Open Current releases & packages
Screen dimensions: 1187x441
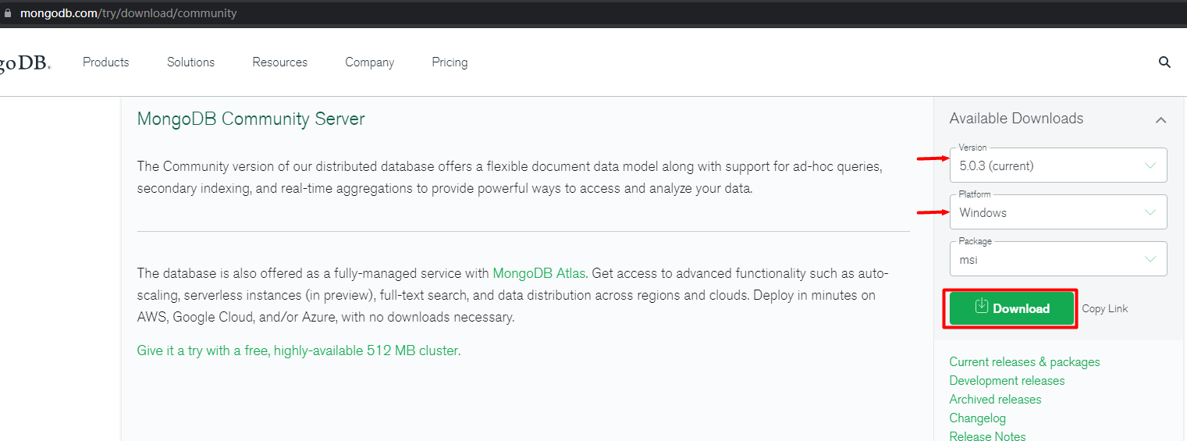tap(1024, 362)
